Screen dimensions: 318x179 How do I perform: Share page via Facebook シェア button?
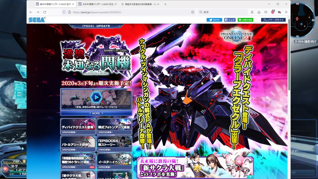coord(230,20)
